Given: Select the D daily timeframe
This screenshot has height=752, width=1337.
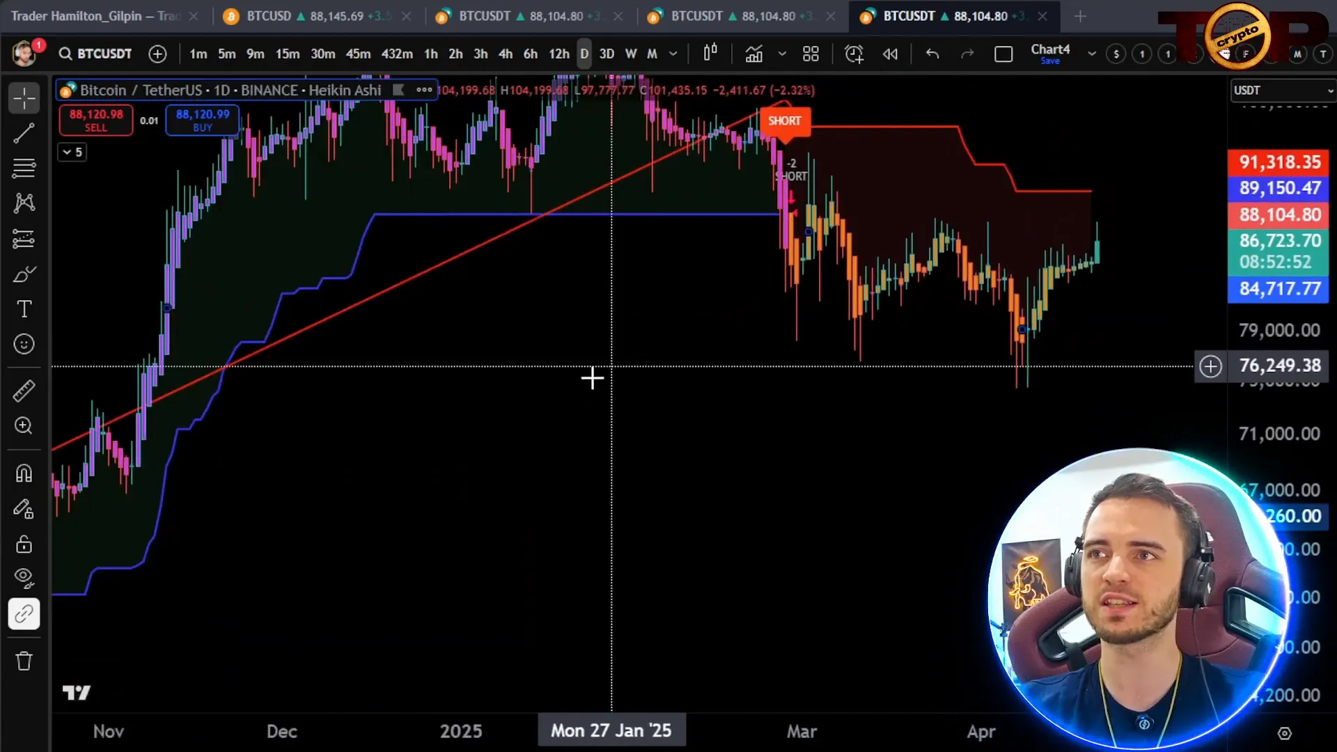Looking at the screenshot, I should (x=584, y=54).
